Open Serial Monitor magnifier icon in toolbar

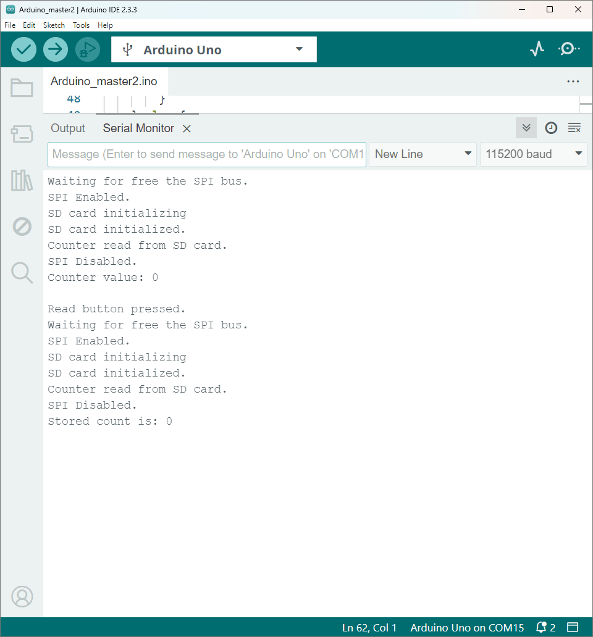coord(569,49)
